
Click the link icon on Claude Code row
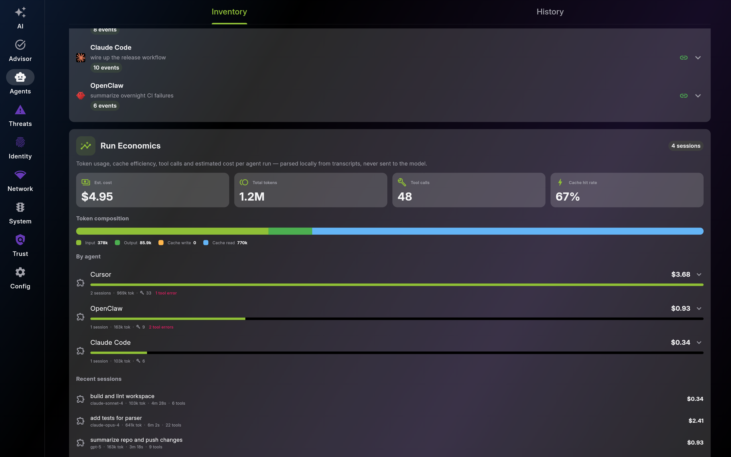pos(684,57)
